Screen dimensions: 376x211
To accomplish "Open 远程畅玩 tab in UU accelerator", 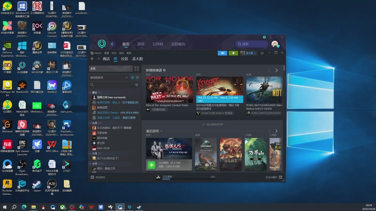I will tap(178, 44).
